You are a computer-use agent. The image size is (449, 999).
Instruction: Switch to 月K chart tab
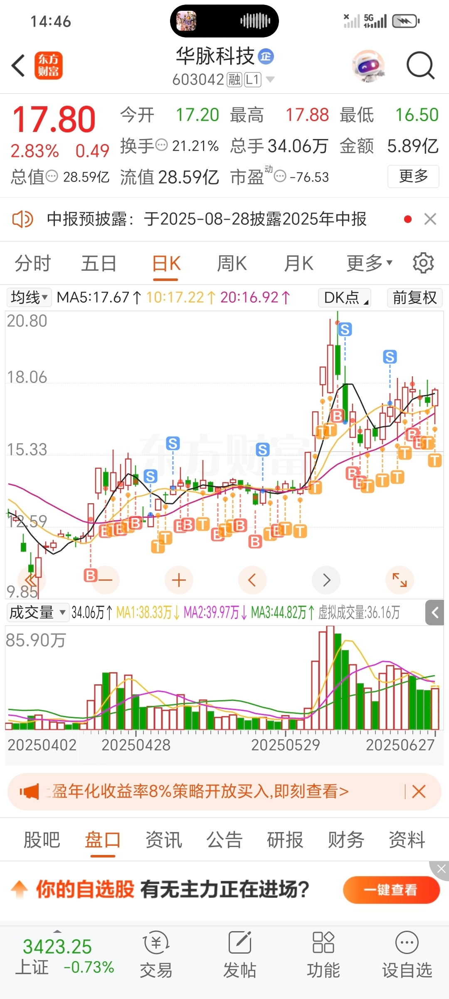(x=299, y=263)
